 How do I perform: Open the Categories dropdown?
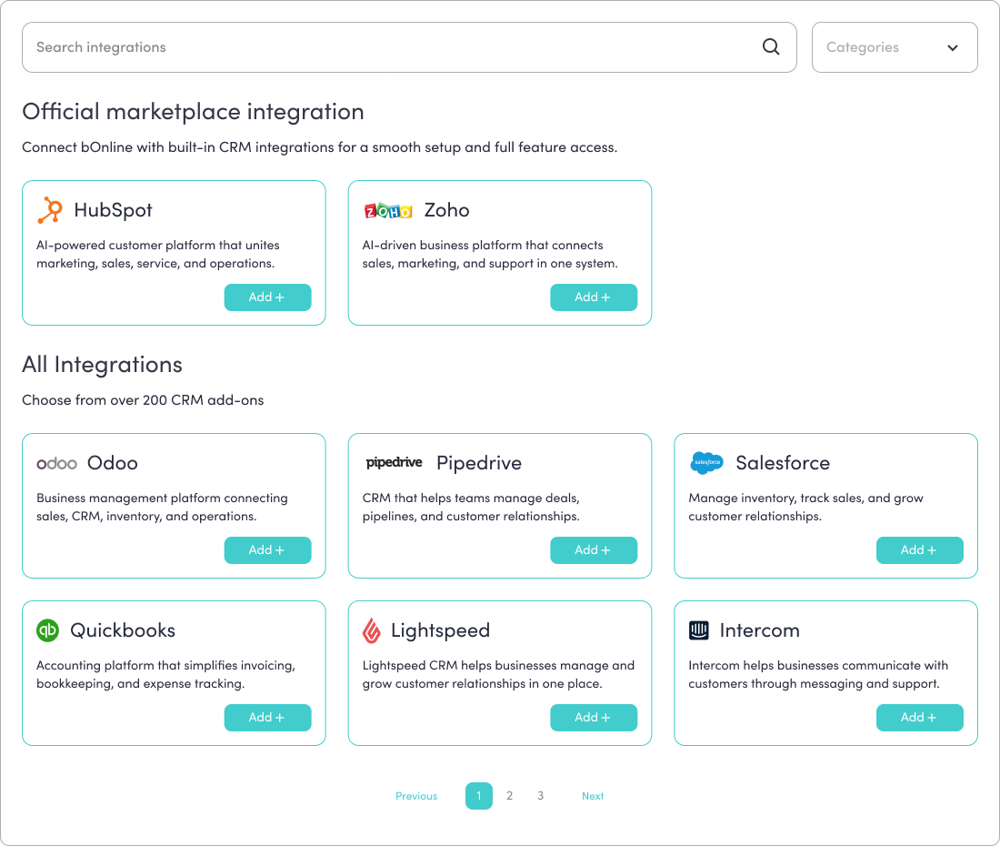[894, 47]
